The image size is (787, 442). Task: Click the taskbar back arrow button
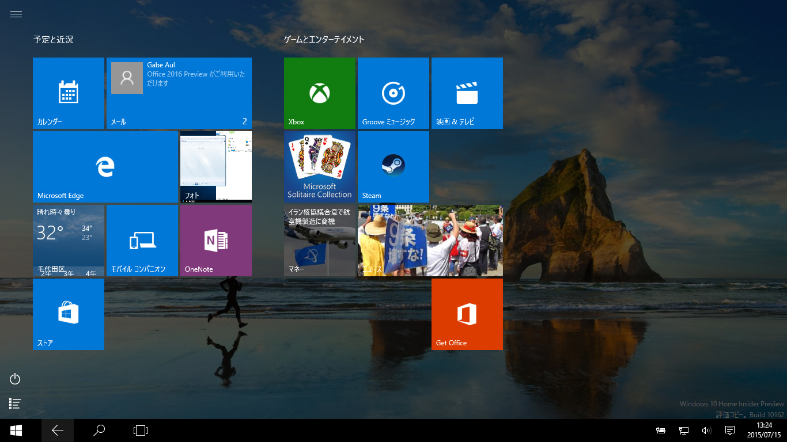58,430
